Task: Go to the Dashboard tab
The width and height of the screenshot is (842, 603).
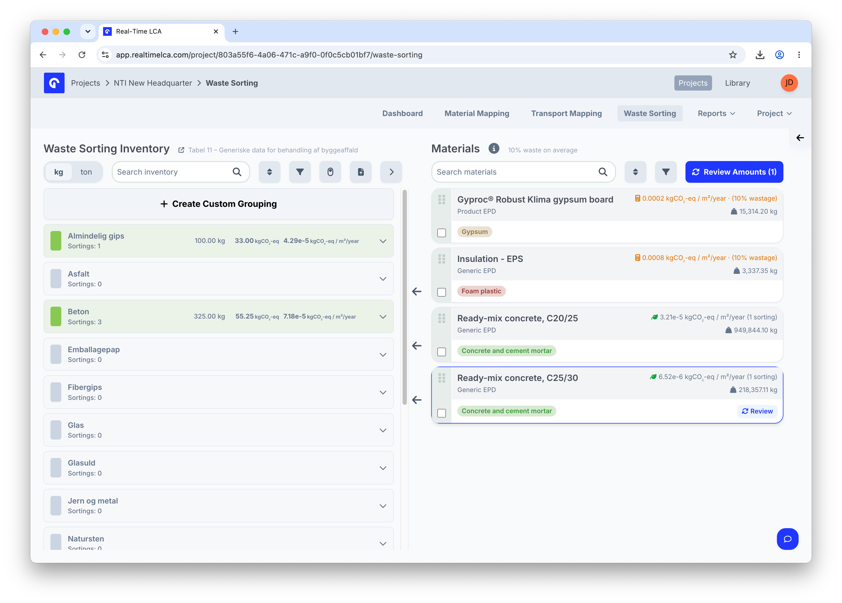Action: click(x=403, y=113)
